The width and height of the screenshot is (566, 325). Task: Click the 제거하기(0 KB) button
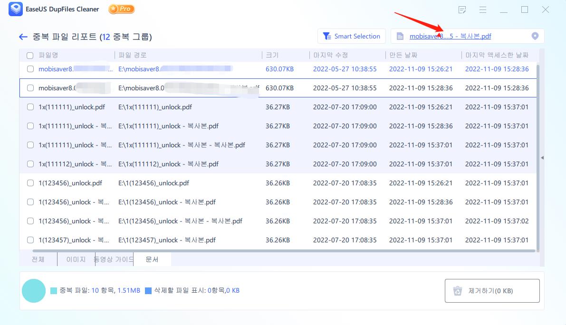point(492,290)
